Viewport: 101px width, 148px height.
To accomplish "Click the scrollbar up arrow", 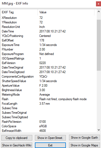I will pos(99,12).
